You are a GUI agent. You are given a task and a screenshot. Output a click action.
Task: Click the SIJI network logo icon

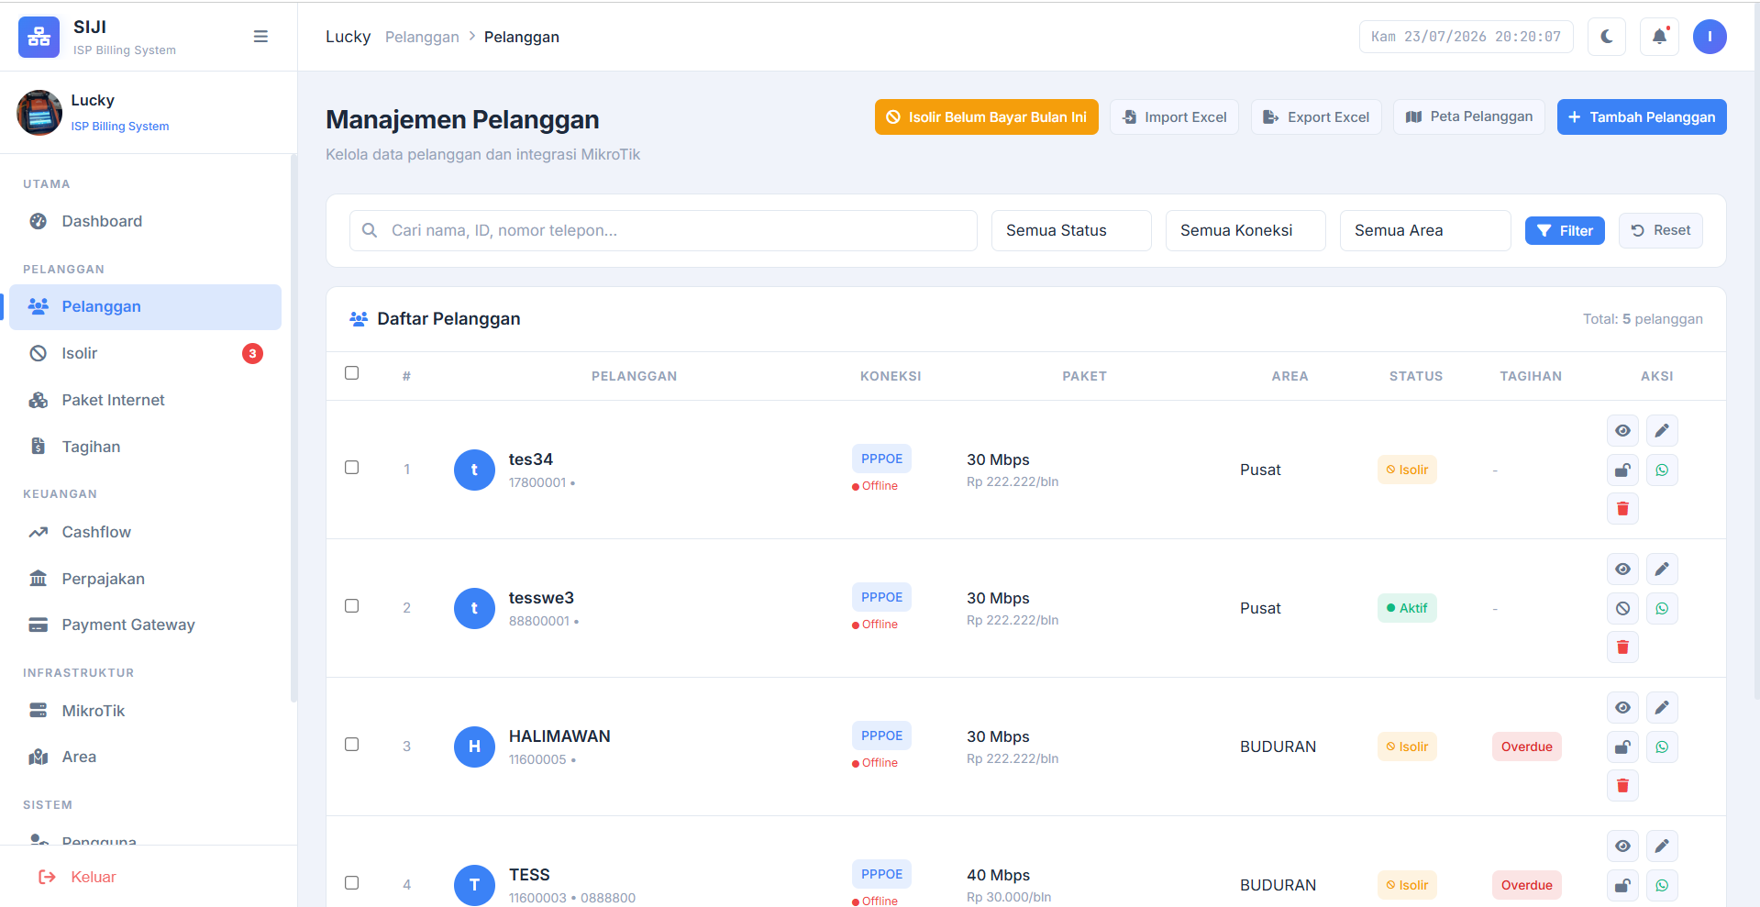[39, 37]
